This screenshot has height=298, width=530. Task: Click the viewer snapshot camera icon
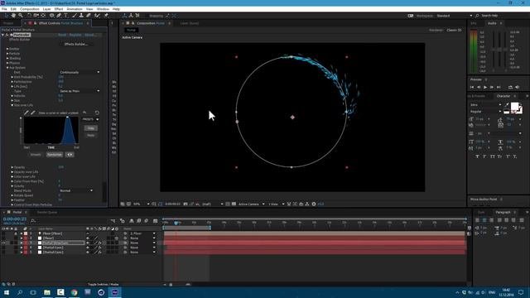click(185, 204)
